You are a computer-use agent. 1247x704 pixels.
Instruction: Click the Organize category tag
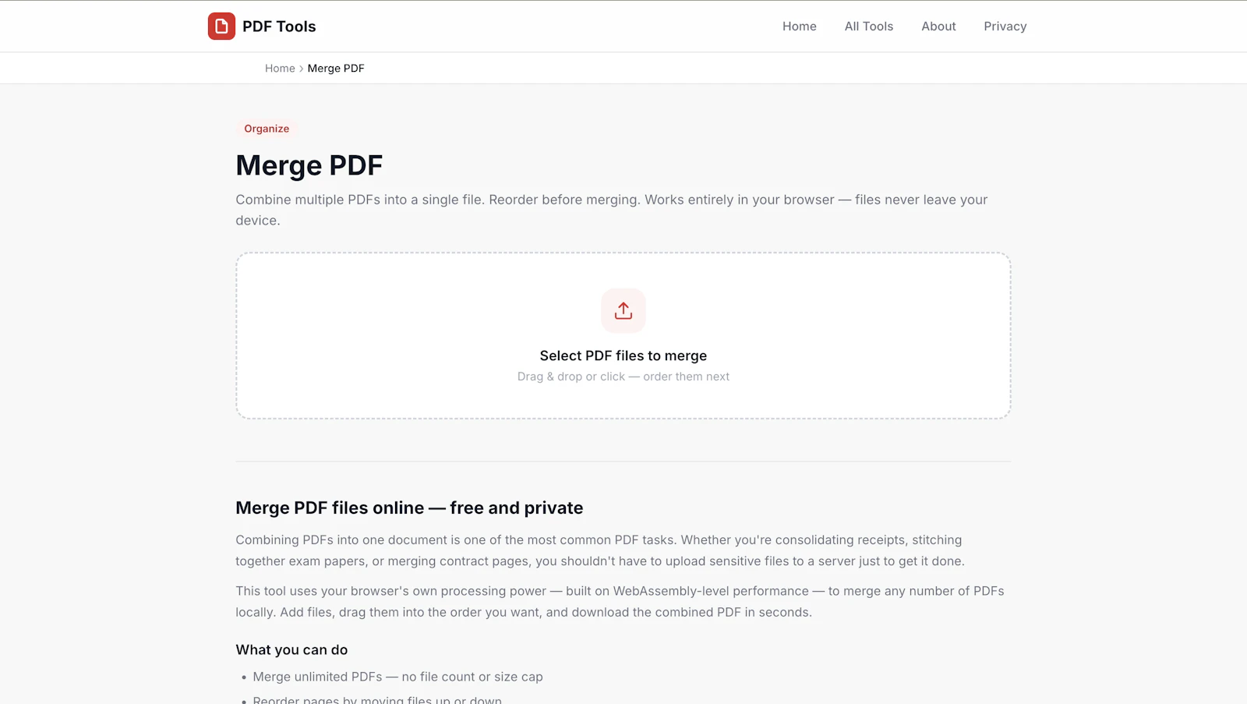(x=267, y=129)
